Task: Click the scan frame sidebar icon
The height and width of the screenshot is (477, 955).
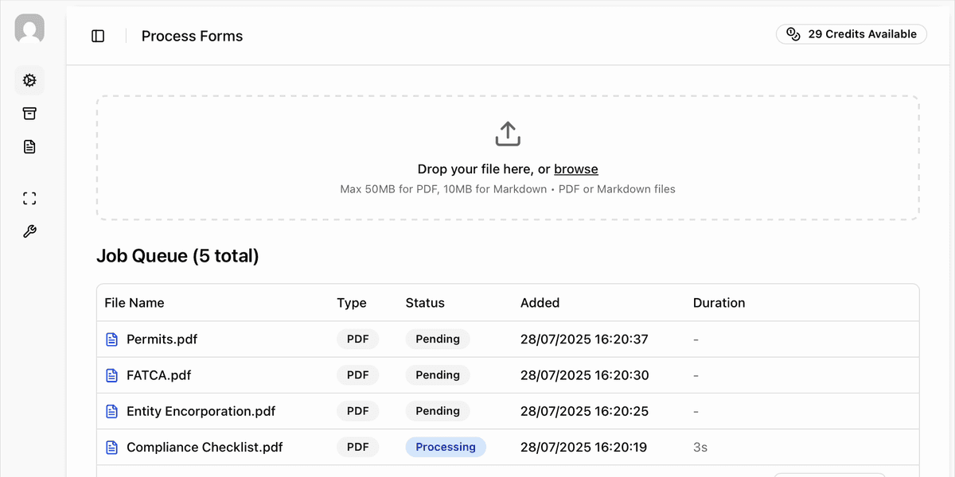Action: 29,199
